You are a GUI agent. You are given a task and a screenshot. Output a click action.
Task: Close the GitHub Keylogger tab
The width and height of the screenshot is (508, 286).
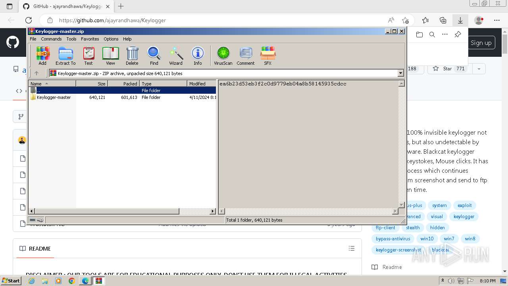coord(108,6)
